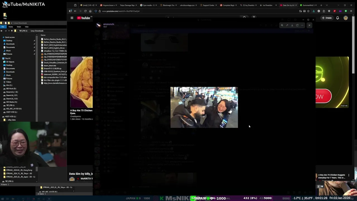Click Explorer's up-one-level arrow
Image resolution: width=357 pixels, height=201 pixels.
point(12,31)
